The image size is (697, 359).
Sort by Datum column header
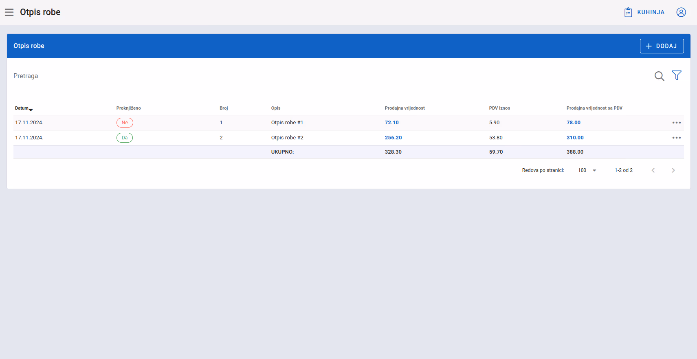click(24, 108)
